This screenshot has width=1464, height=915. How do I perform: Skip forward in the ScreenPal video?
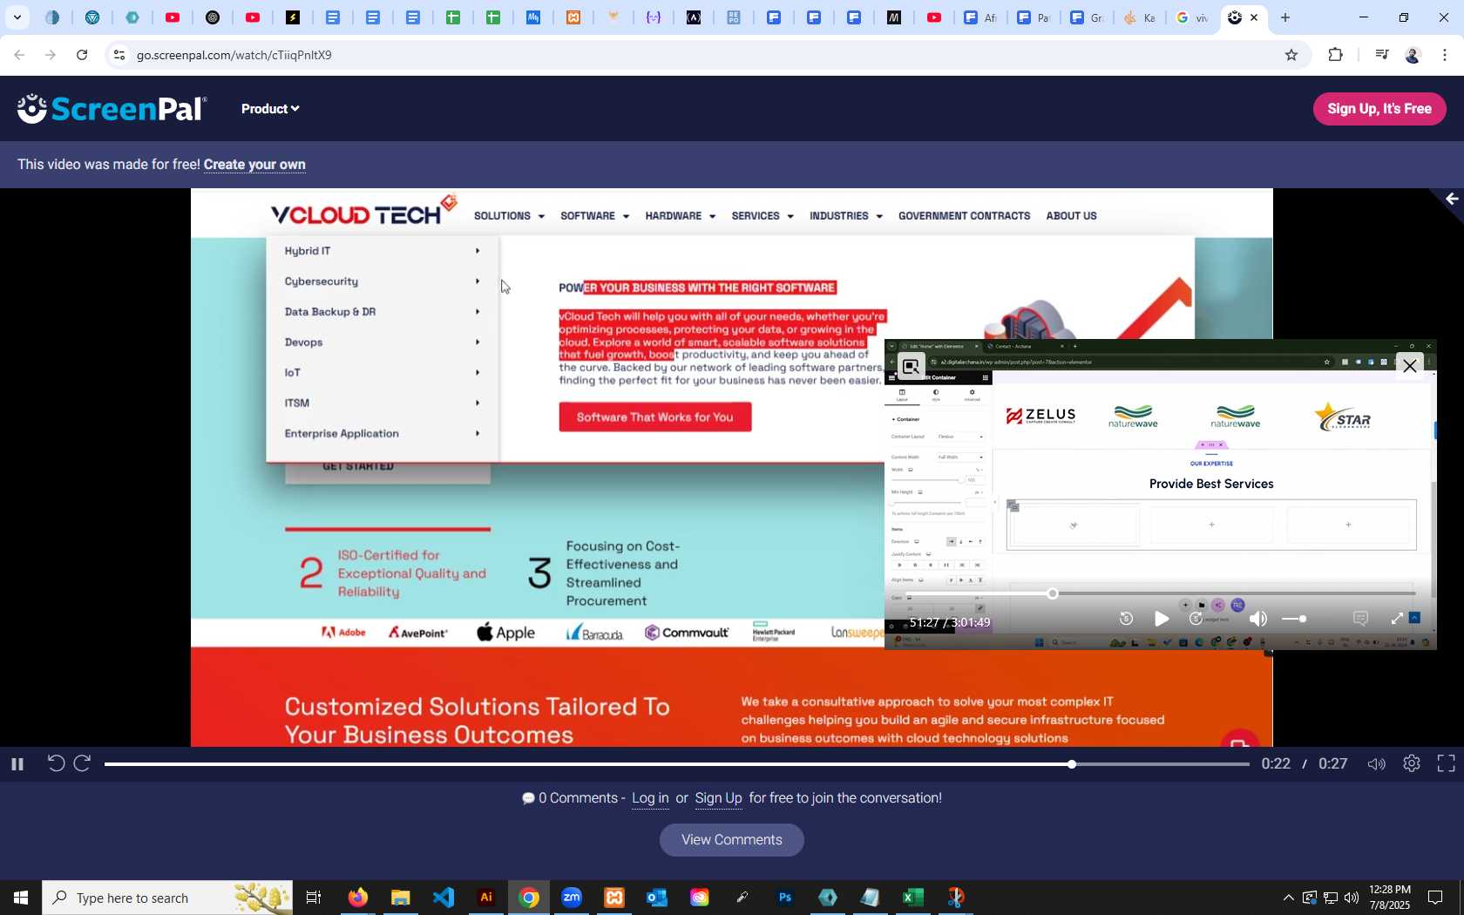tap(83, 764)
